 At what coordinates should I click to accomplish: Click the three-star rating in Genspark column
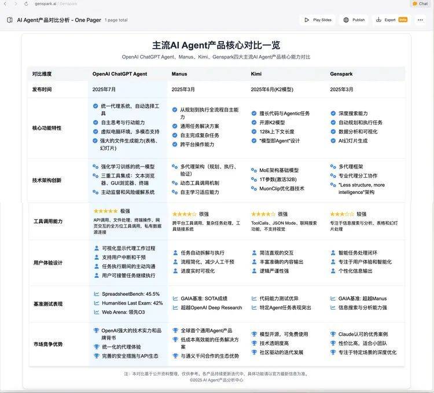pyautogui.click(x=341, y=214)
